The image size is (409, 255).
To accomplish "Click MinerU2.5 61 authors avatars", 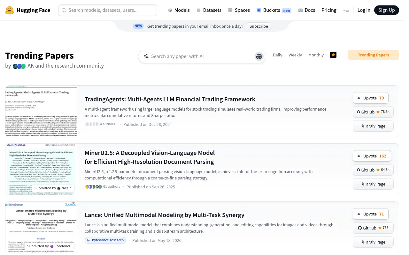I will 94,187.
